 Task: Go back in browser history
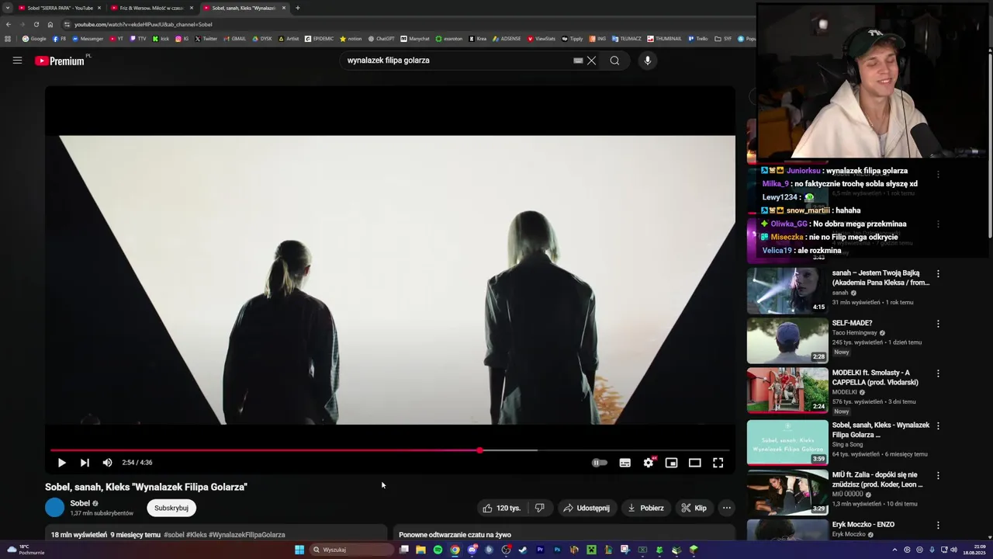[x=9, y=24]
